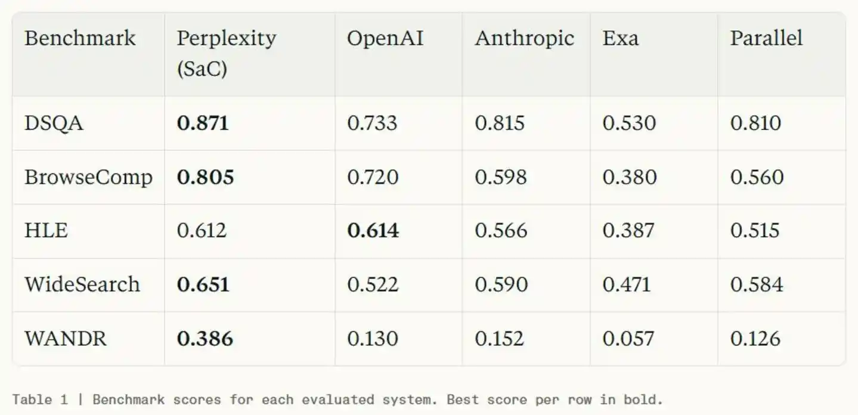Click the 0.720 BrowseComp OpenAI cell

point(373,177)
